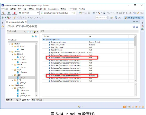Click the Not value for channel 1

click(90, 58)
